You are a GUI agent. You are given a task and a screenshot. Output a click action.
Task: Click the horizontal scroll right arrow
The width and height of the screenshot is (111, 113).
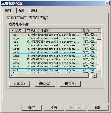[95, 75]
